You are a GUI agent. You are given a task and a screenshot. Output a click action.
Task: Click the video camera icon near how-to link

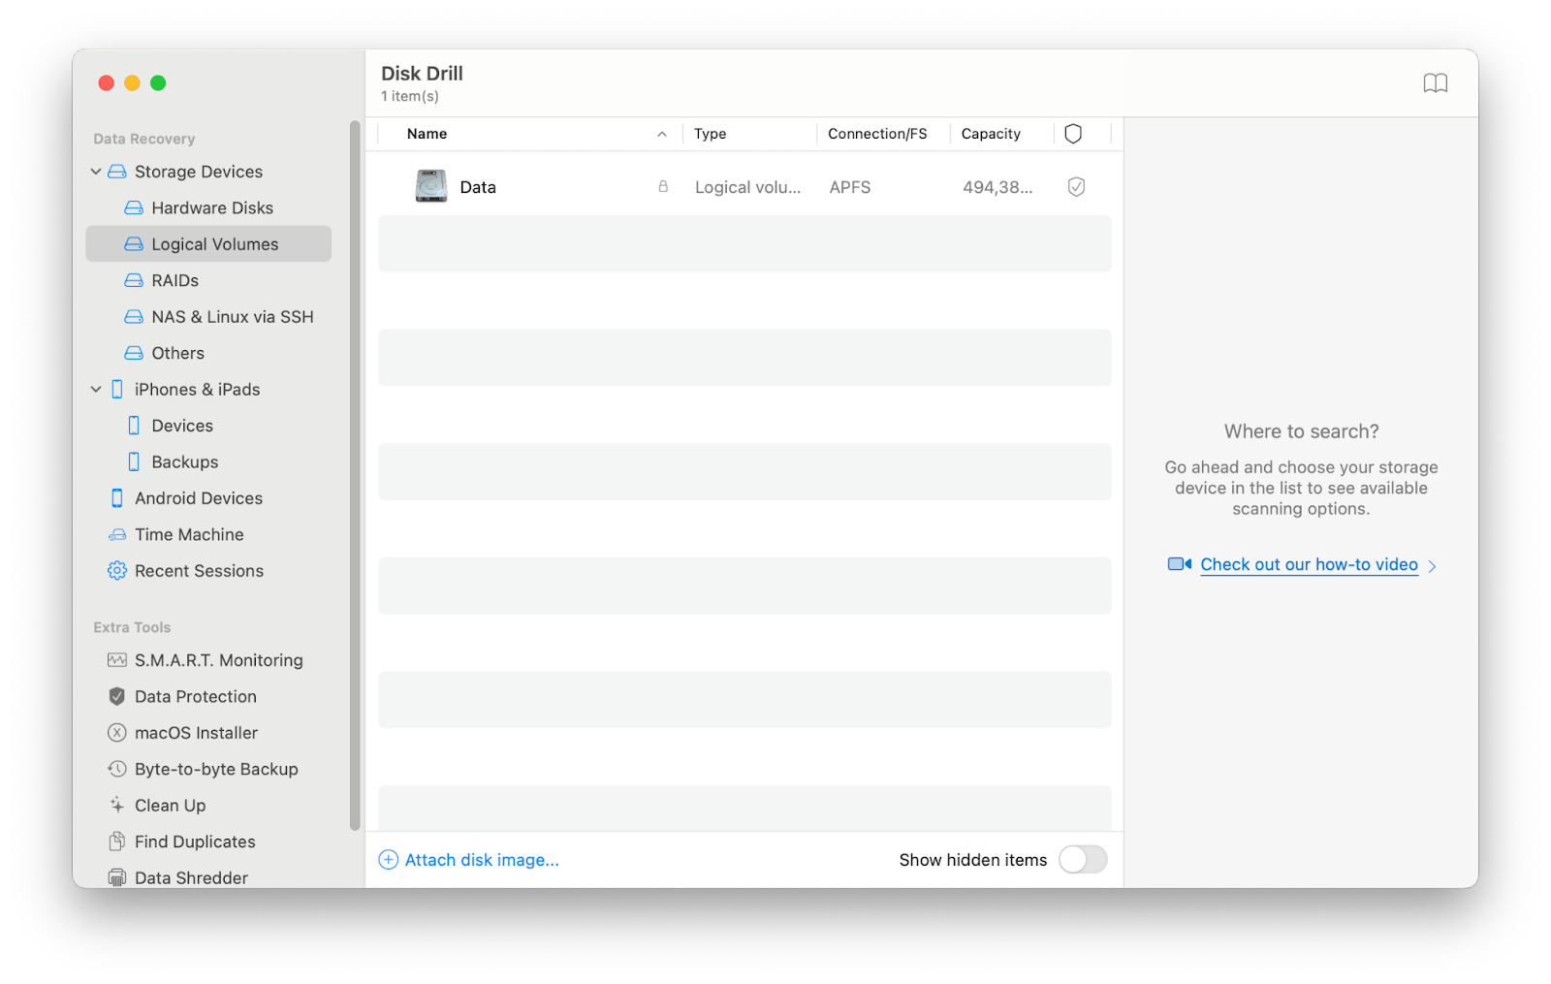point(1180,564)
